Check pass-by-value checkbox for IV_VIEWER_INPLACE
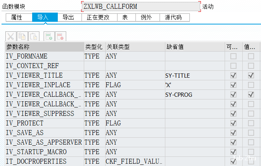The image size is (261, 166). click(251, 85)
